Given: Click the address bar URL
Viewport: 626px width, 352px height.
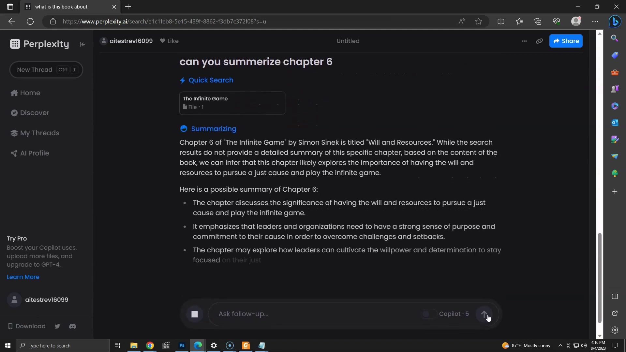Looking at the screenshot, I should coord(164,22).
